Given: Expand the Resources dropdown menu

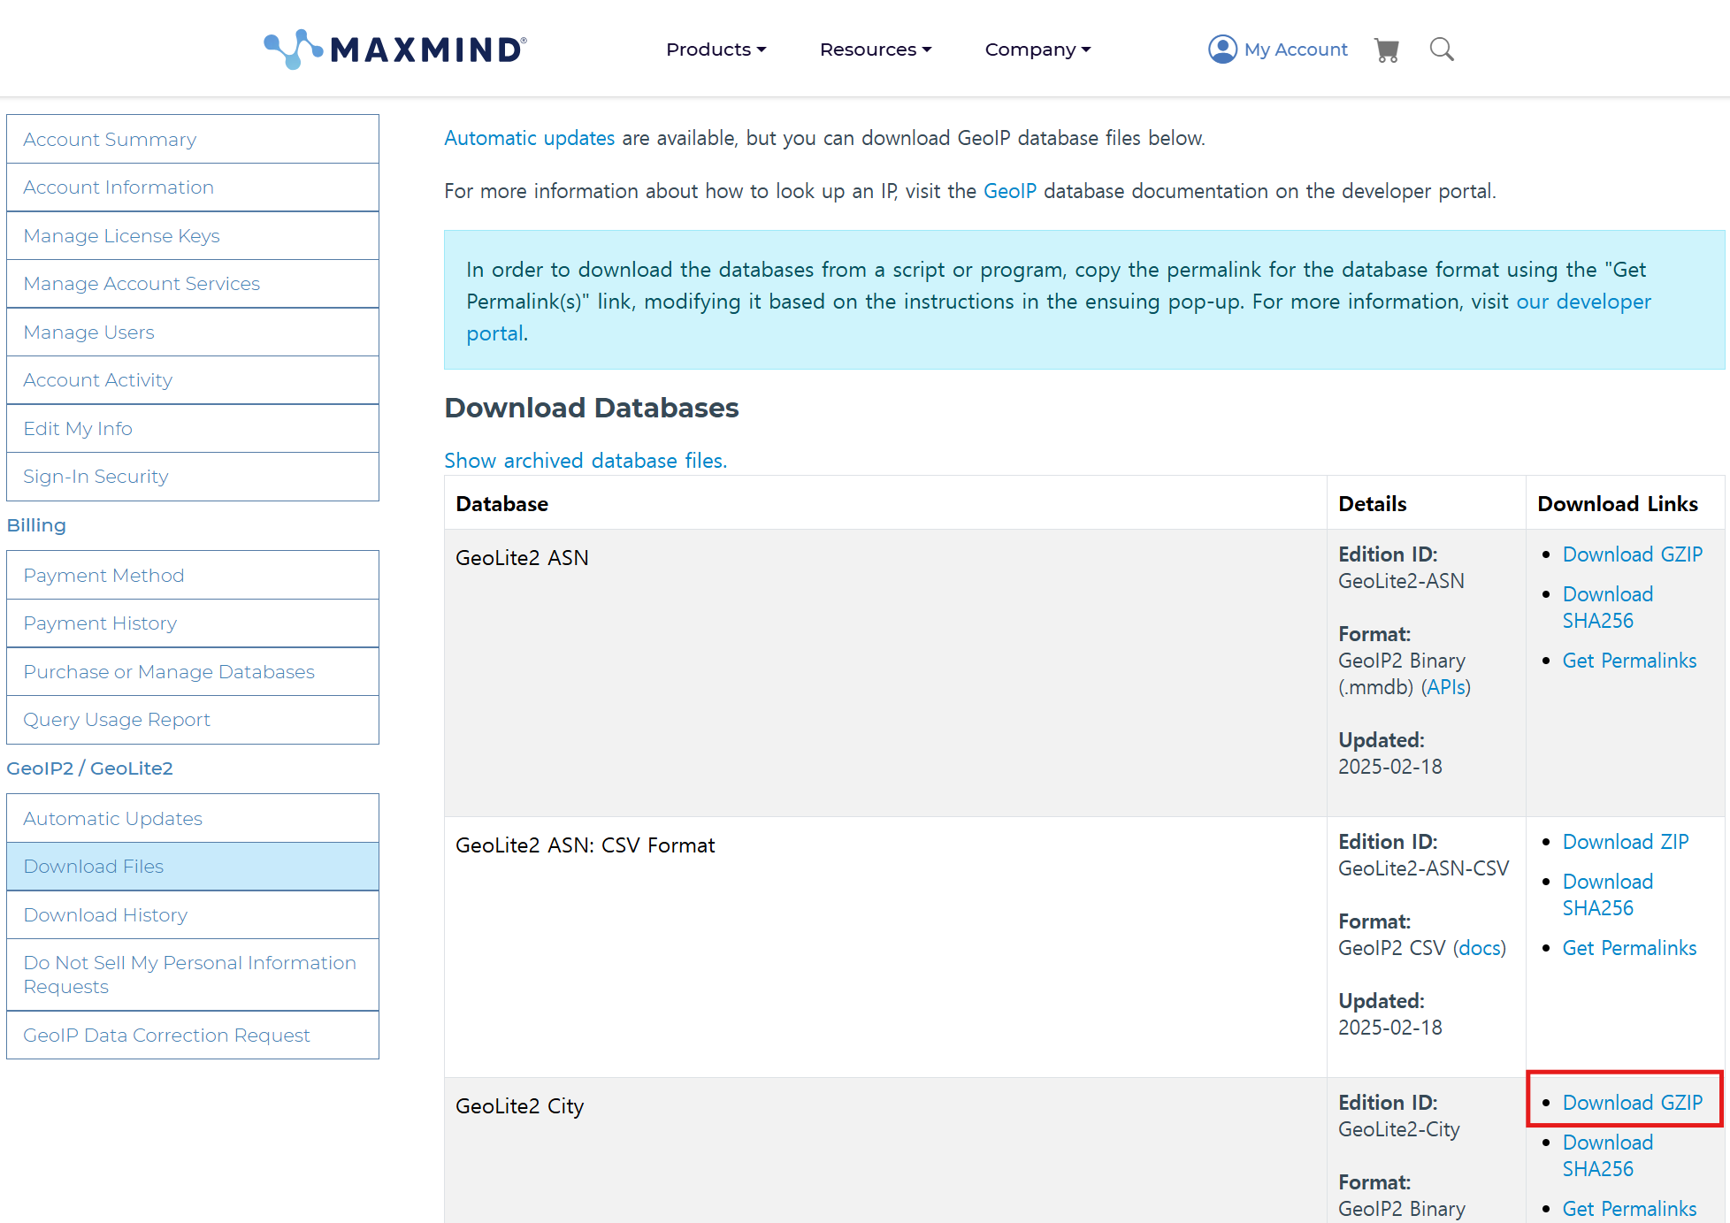Looking at the screenshot, I should 875,50.
